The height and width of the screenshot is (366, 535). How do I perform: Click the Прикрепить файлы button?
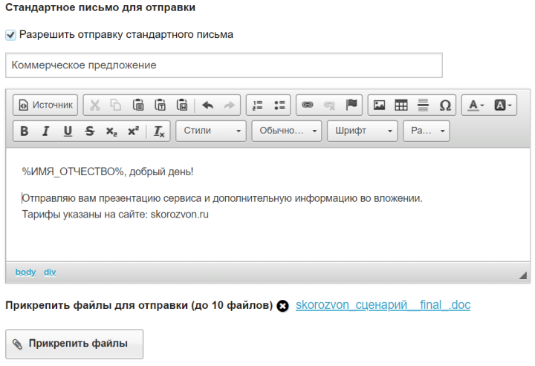click(74, 344)
